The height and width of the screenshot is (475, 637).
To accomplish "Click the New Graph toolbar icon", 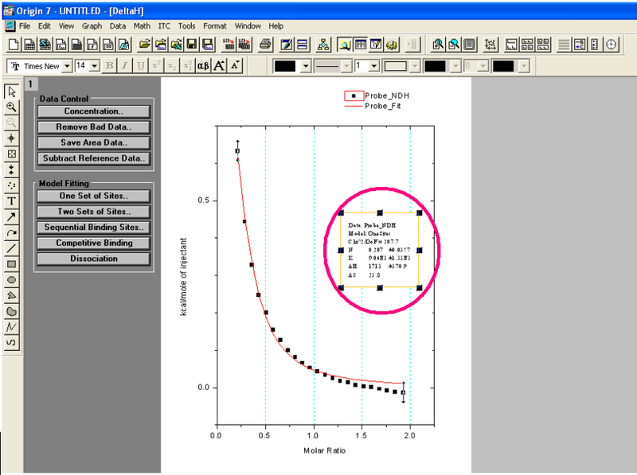I will pos(61,45).
